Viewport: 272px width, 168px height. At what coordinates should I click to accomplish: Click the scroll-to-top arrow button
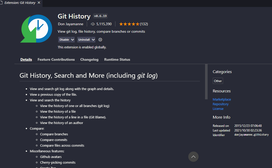[193, 157]
